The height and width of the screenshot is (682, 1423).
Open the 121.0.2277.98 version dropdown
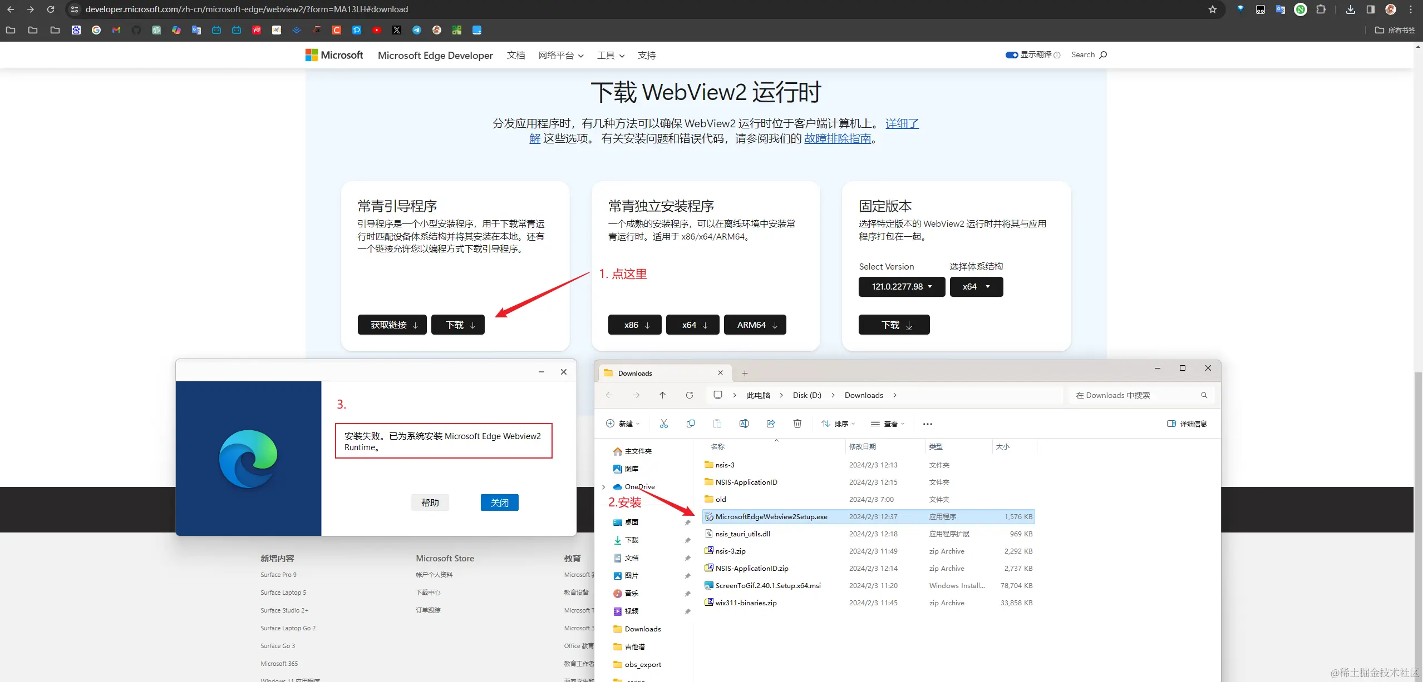902,287
